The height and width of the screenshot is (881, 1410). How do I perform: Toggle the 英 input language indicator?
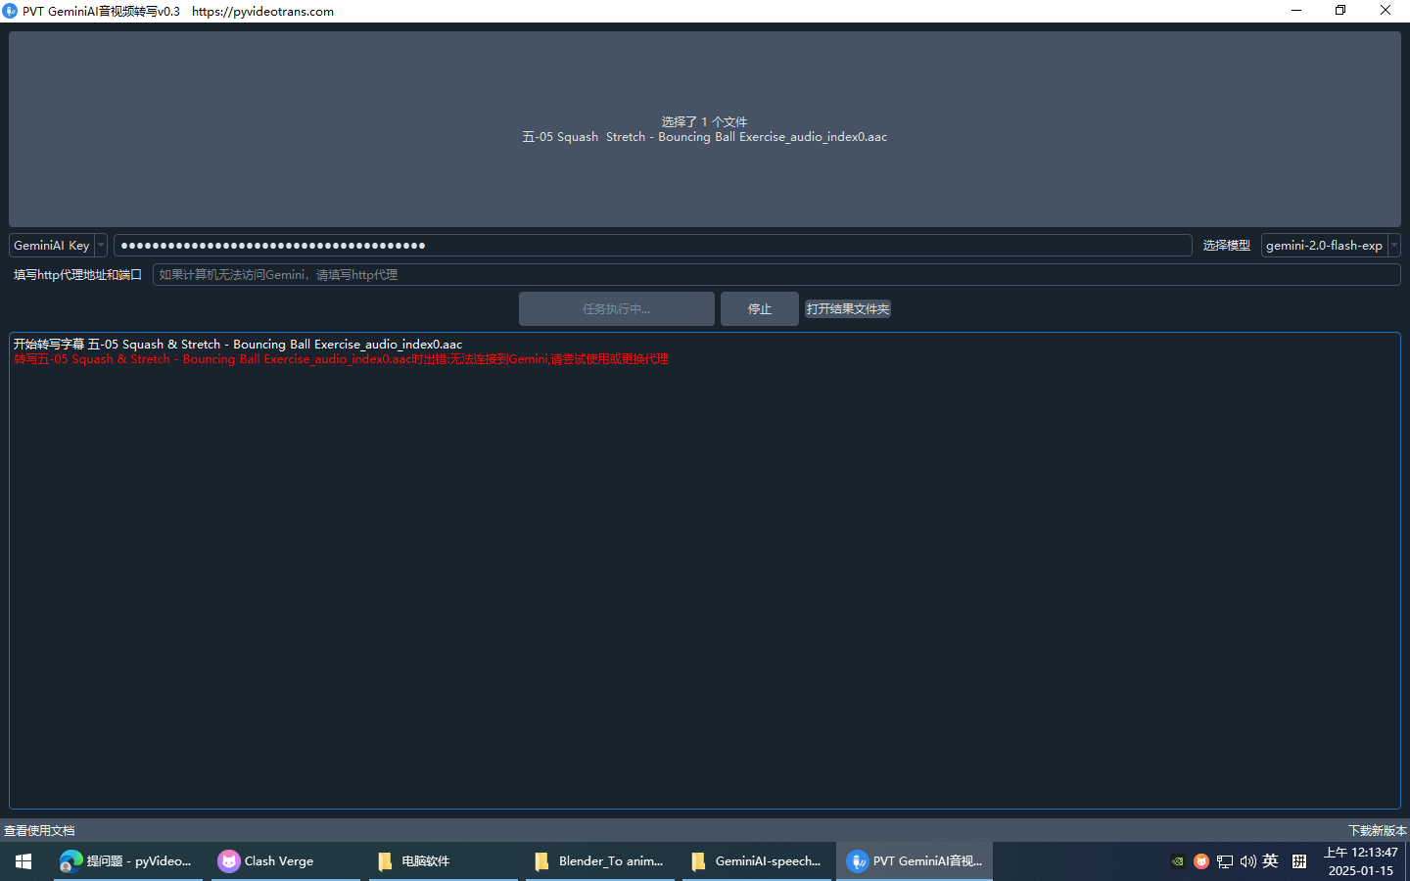[1270, 861]
